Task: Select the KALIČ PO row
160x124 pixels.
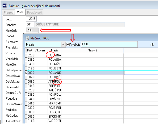Action: pos(92,90)
